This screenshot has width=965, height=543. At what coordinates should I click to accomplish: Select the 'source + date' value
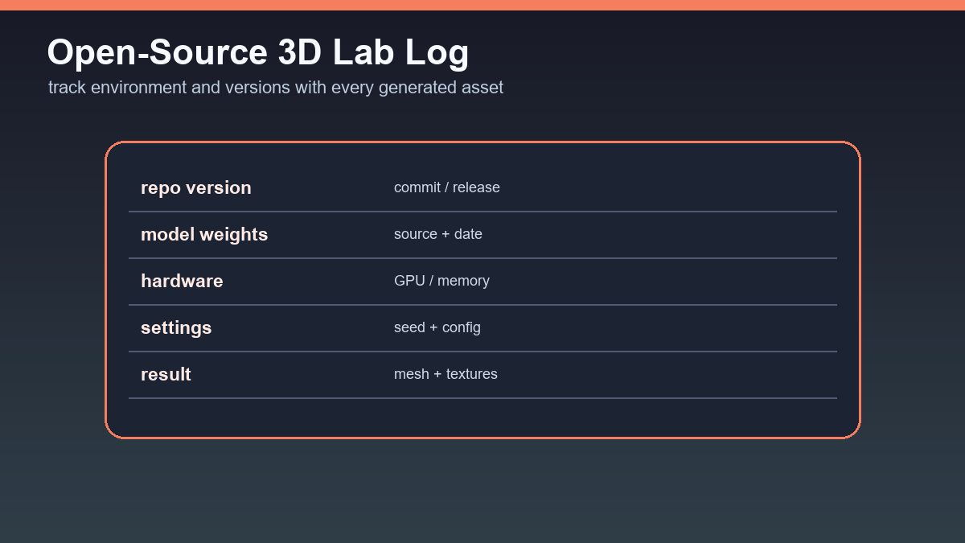438,234
